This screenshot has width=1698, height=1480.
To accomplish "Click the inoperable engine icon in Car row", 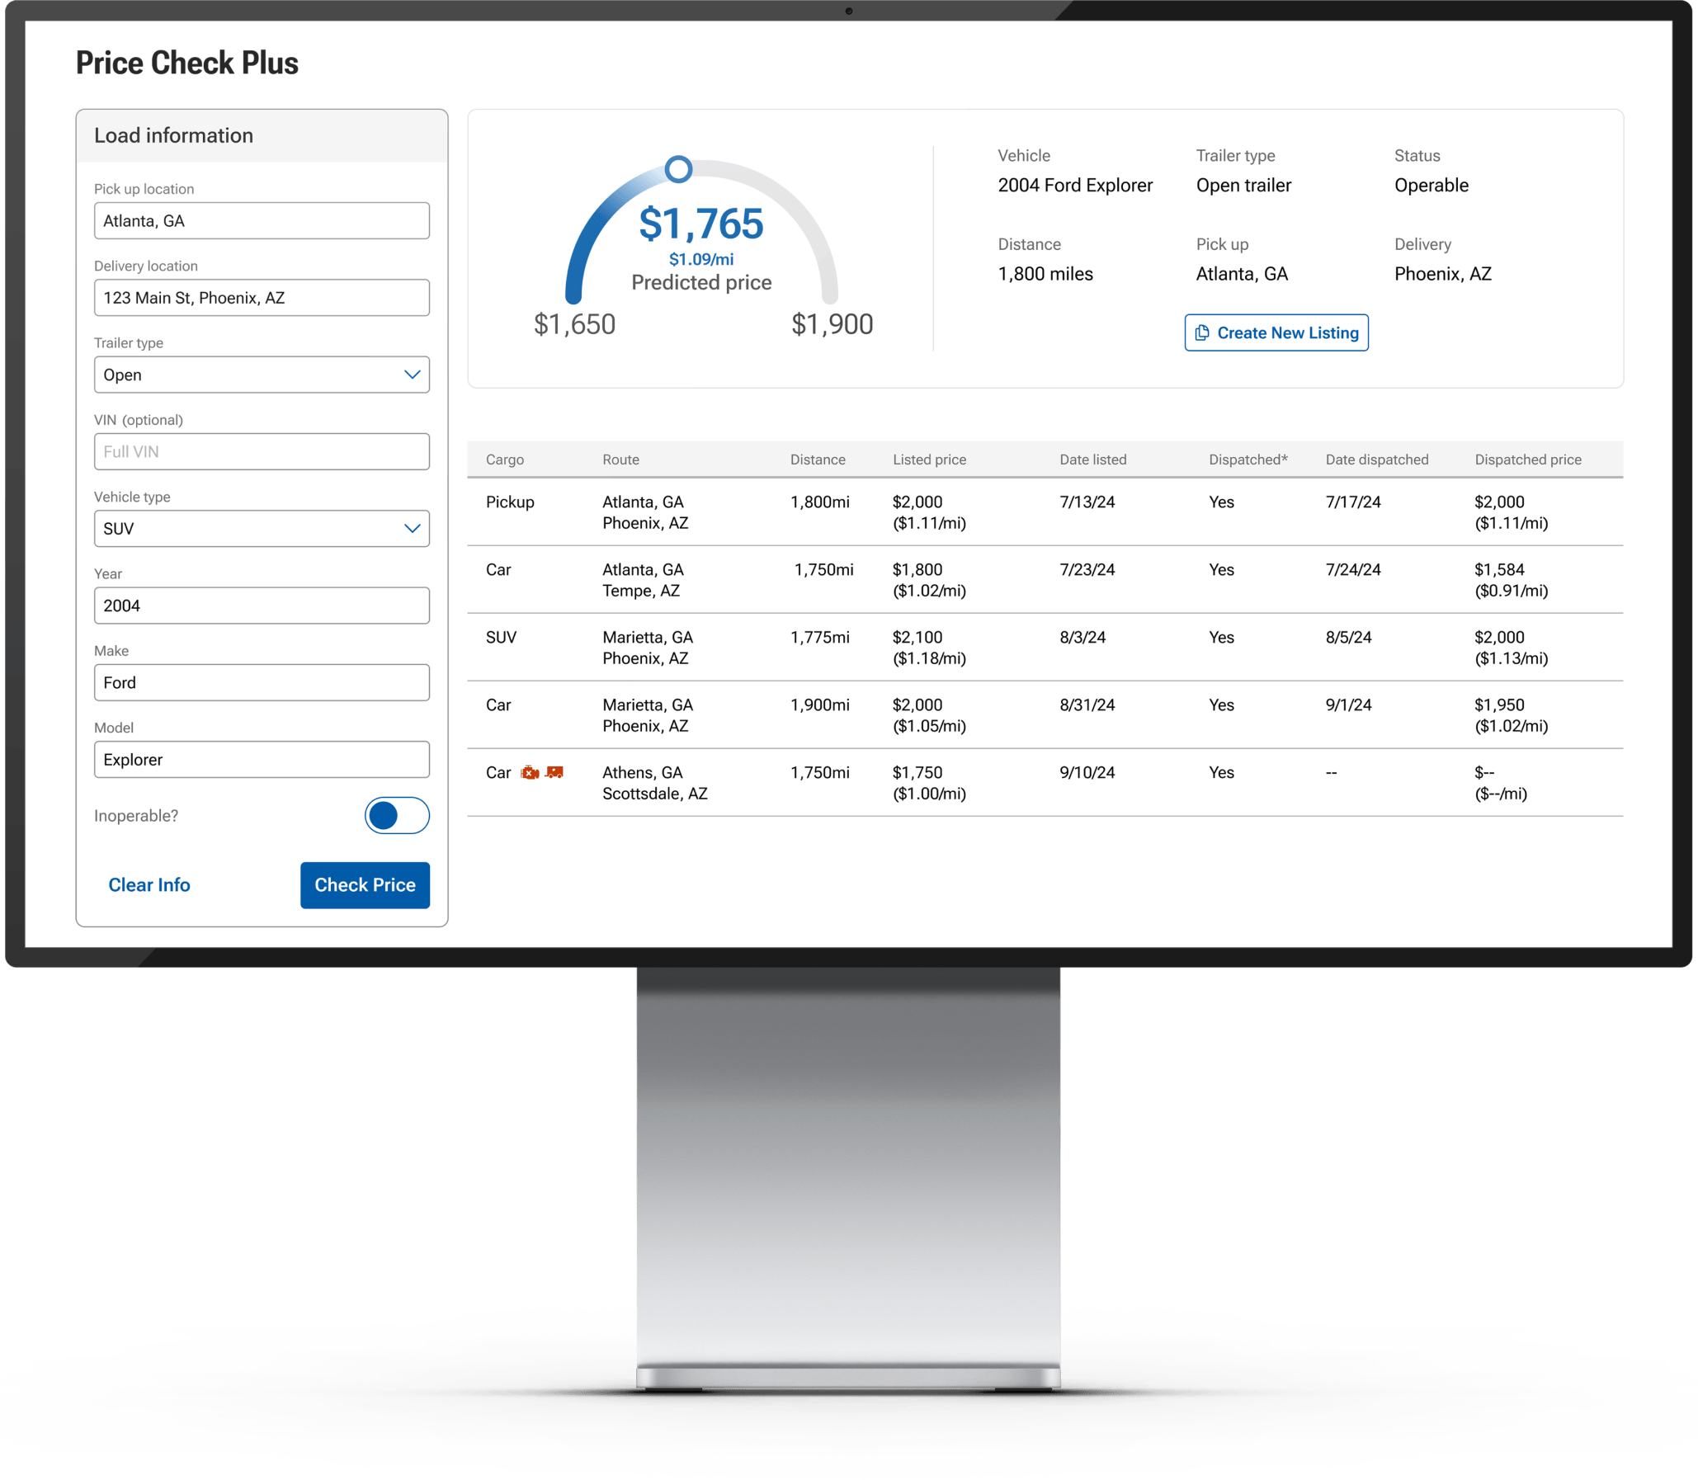I will click(x=530, y=772).
